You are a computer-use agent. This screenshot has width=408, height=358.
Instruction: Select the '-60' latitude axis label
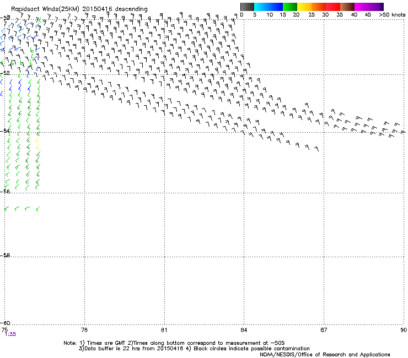5,323
